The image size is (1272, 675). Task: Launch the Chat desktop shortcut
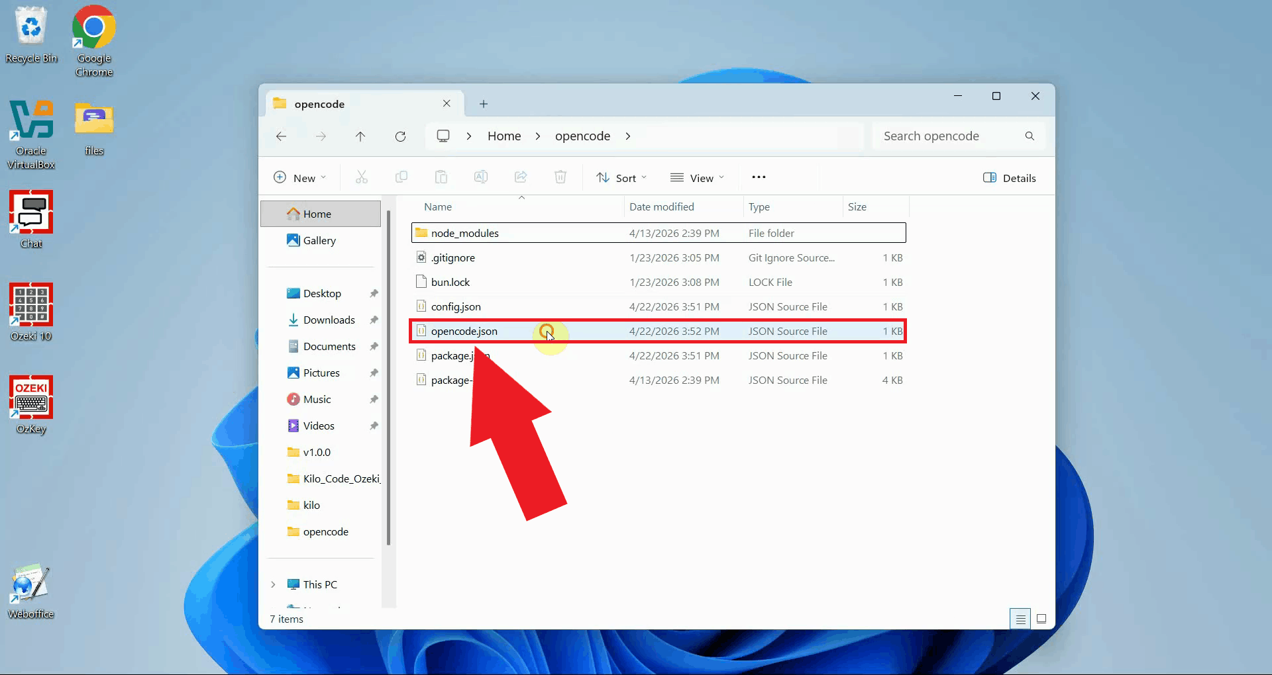pyautogui.click(x=31, y=220)
